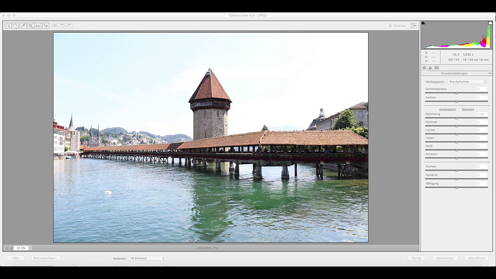
Task: Click the Automatisch link
Action: pyautogui.click(x=447, y=109)
